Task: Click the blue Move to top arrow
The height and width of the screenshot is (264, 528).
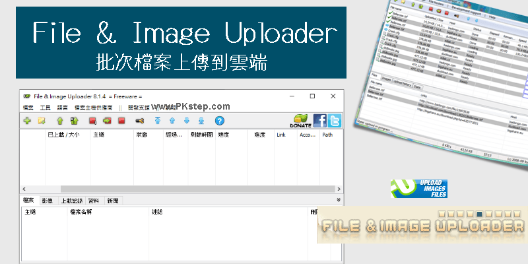Action: click(x=158, y=121)
